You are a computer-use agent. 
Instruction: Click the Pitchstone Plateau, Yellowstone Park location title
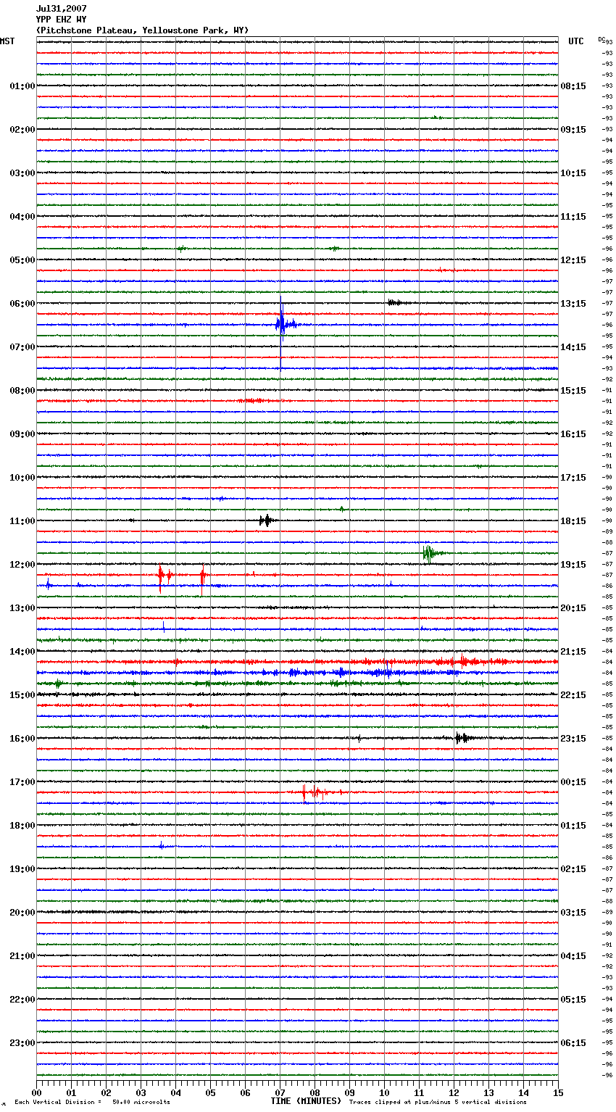[142, 30]
